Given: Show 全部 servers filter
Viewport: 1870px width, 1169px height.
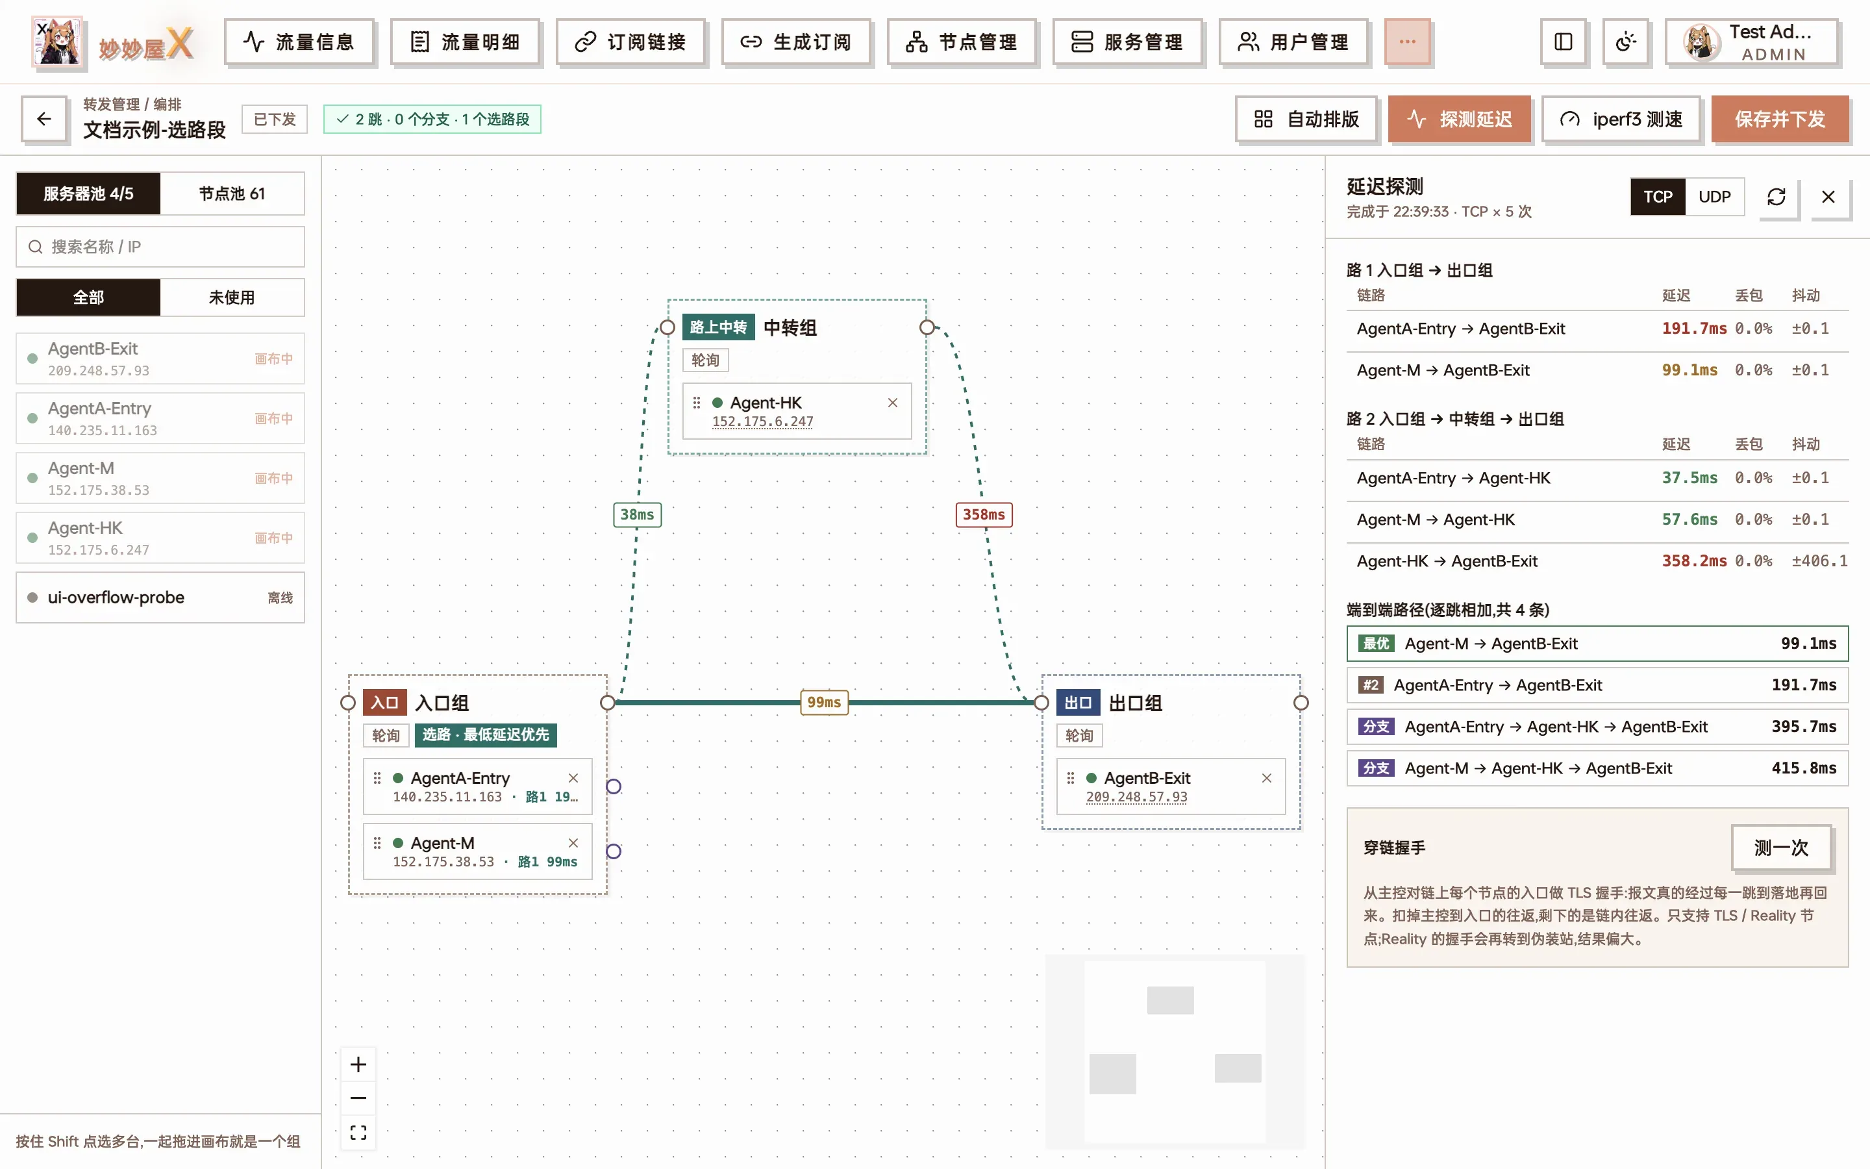Looking at the screenshot, I should [x=88, y=297].
